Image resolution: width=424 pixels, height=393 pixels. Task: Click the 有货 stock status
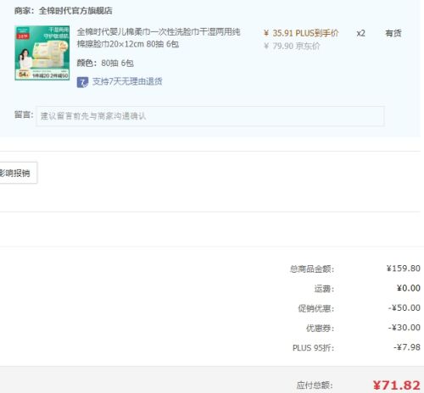[x=393, y=33]
